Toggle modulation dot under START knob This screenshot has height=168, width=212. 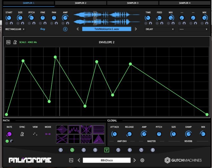7,23
